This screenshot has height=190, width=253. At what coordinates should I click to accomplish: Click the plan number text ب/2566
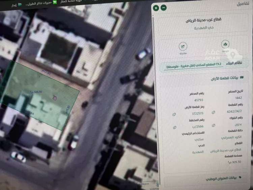[198, 127]
